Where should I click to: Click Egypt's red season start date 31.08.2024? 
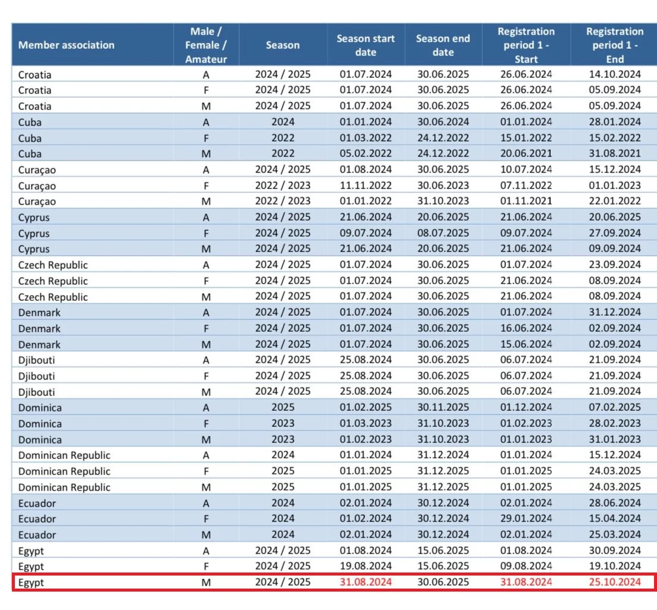coord(366,582)
